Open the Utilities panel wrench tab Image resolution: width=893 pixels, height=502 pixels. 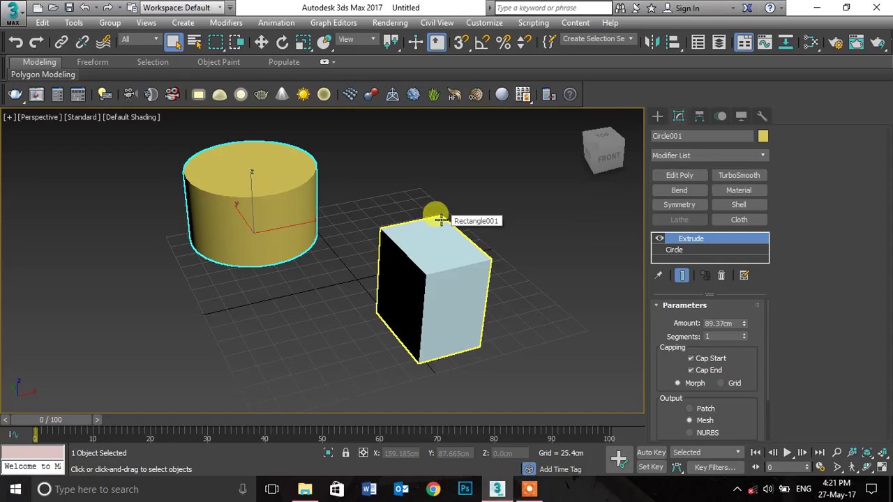(x=762, y=116)
